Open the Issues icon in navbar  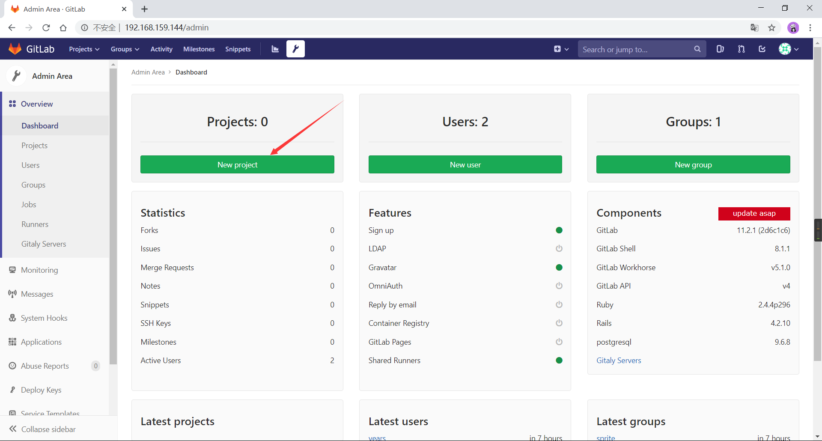(720, 49)
